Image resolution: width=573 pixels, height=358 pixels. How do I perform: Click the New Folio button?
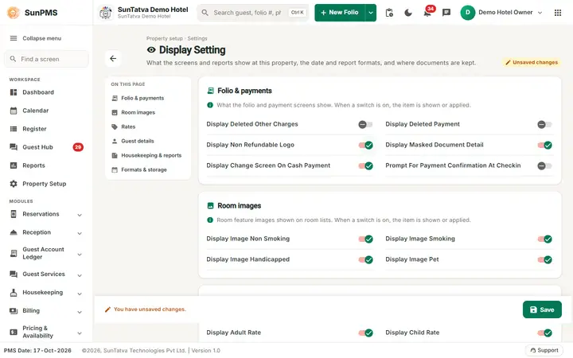click(x=340, y=13)
